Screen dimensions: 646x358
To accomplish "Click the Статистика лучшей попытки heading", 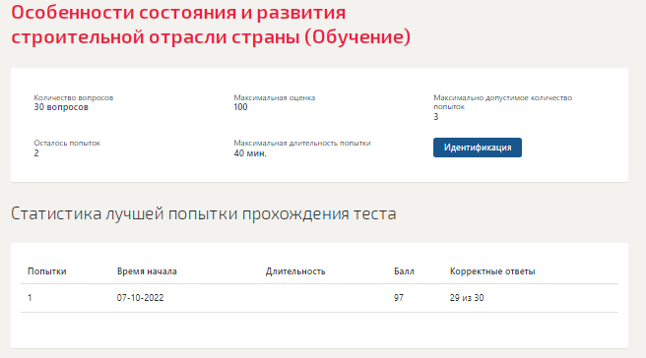I will pyautogui.click(x=204, y=213).
